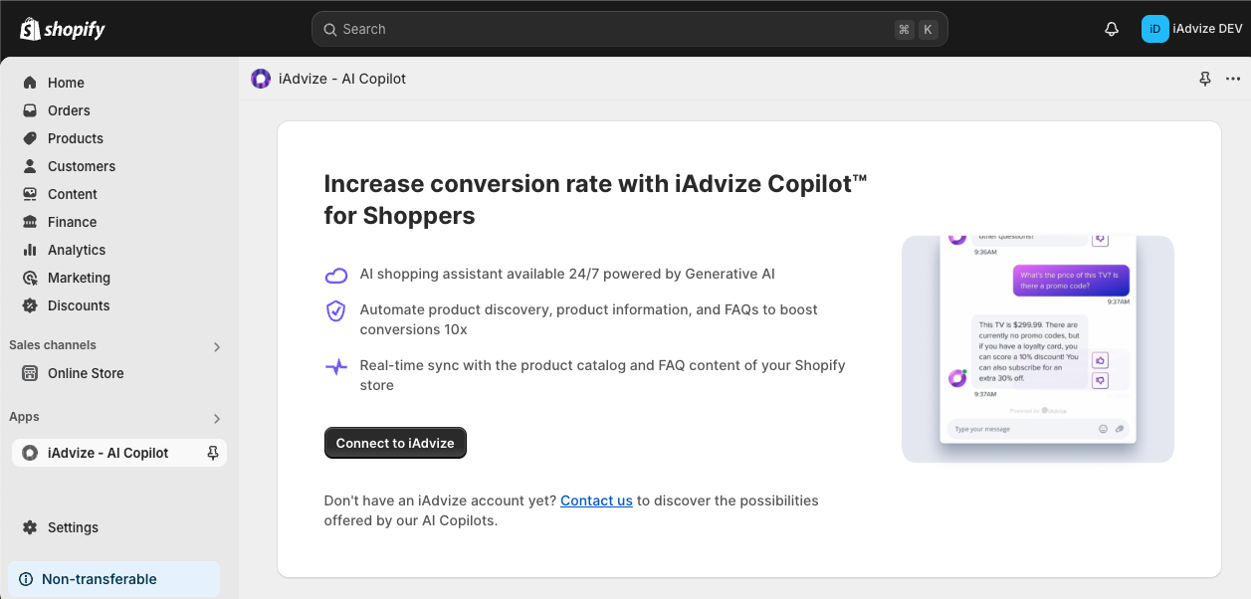Click the Shopify logo
Screen dimensions: 1251x599
pyautogui.click(x=62, y=29)
